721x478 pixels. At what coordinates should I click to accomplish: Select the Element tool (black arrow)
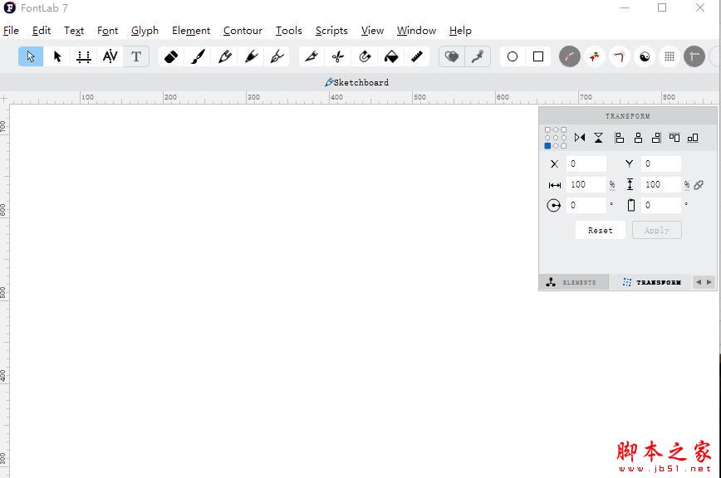[57, 56]
